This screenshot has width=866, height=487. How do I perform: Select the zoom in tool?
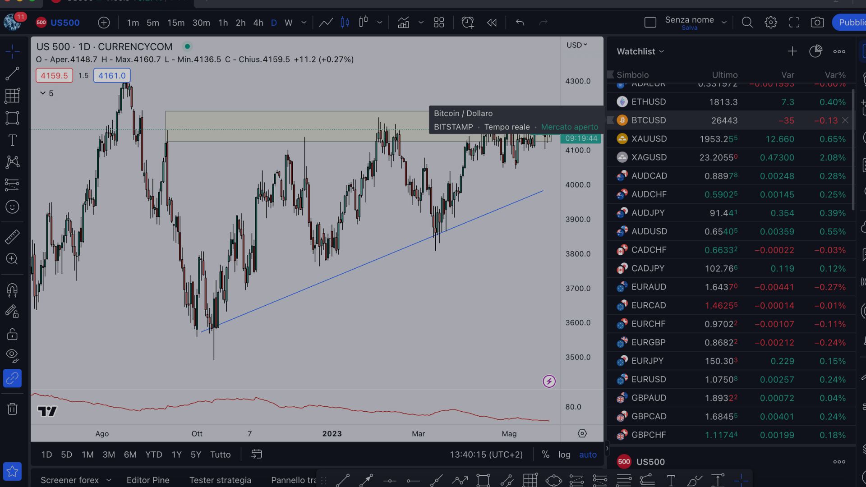(12, 259)
